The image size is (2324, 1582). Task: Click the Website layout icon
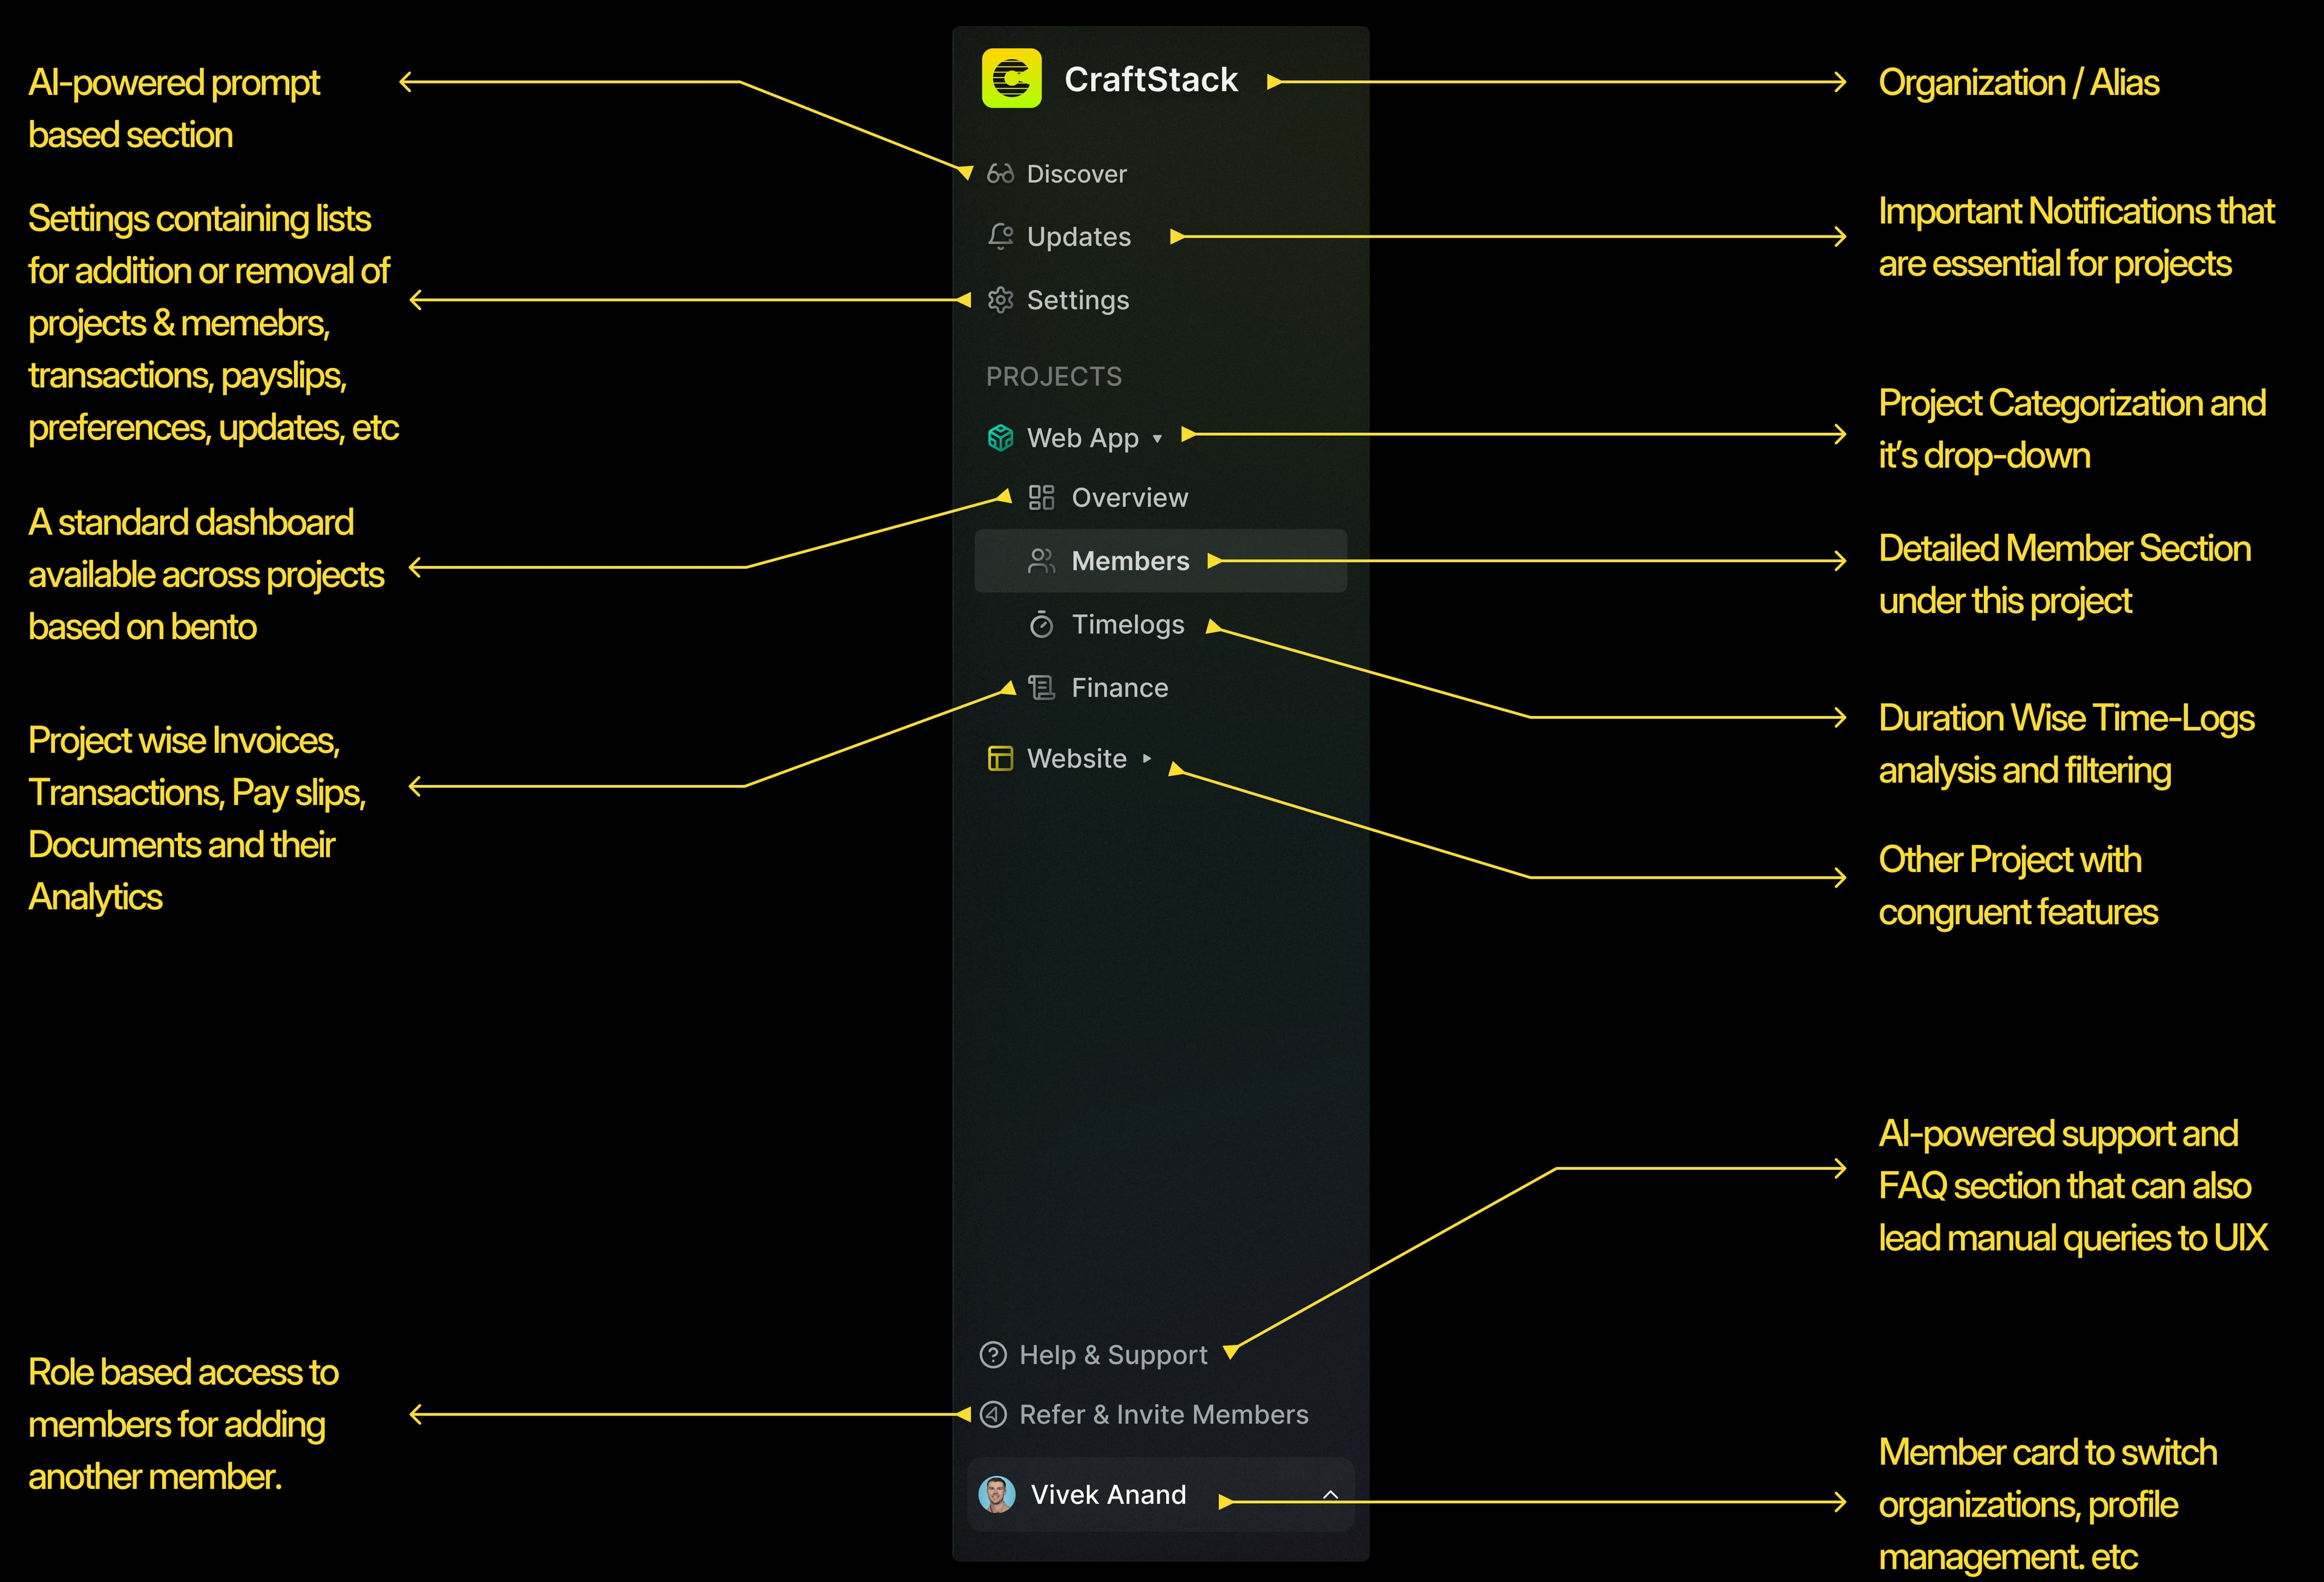pyautogui.click(x=1000, y=759)
